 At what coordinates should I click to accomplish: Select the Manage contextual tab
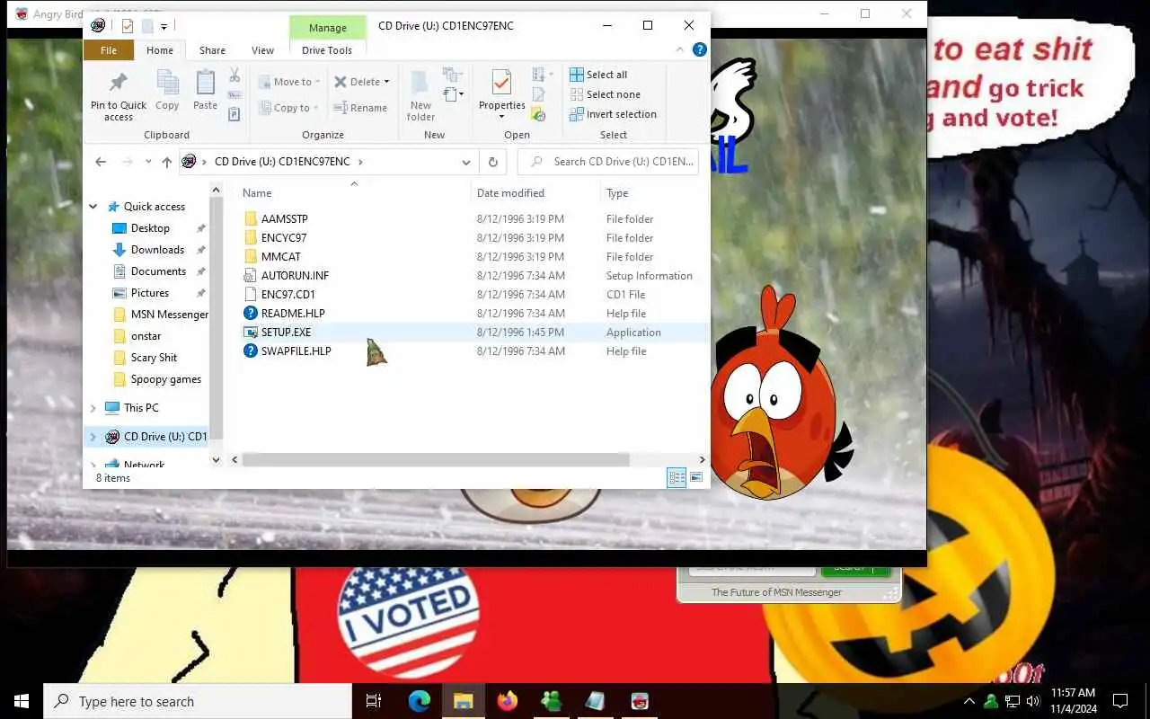click(x=328, y=28)
